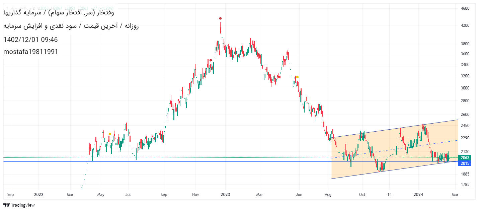479x211 pixels.
Task: Click the 2022 year label on time axis
Action: [39, 194]
